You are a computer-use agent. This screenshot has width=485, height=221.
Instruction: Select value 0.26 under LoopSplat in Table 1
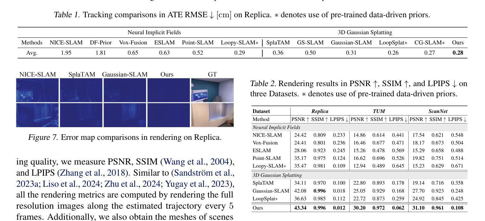(393, 53)
